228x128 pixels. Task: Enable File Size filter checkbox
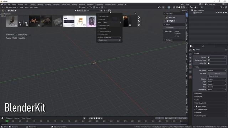point(98,34)
